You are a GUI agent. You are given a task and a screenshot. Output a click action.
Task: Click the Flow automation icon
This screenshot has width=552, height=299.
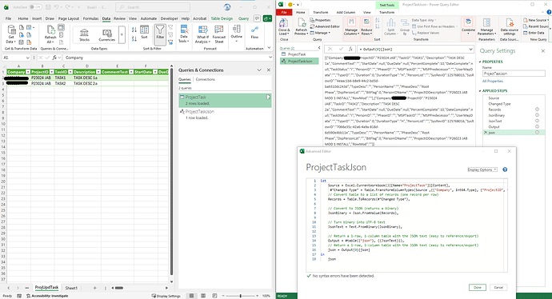pos(254,32)
